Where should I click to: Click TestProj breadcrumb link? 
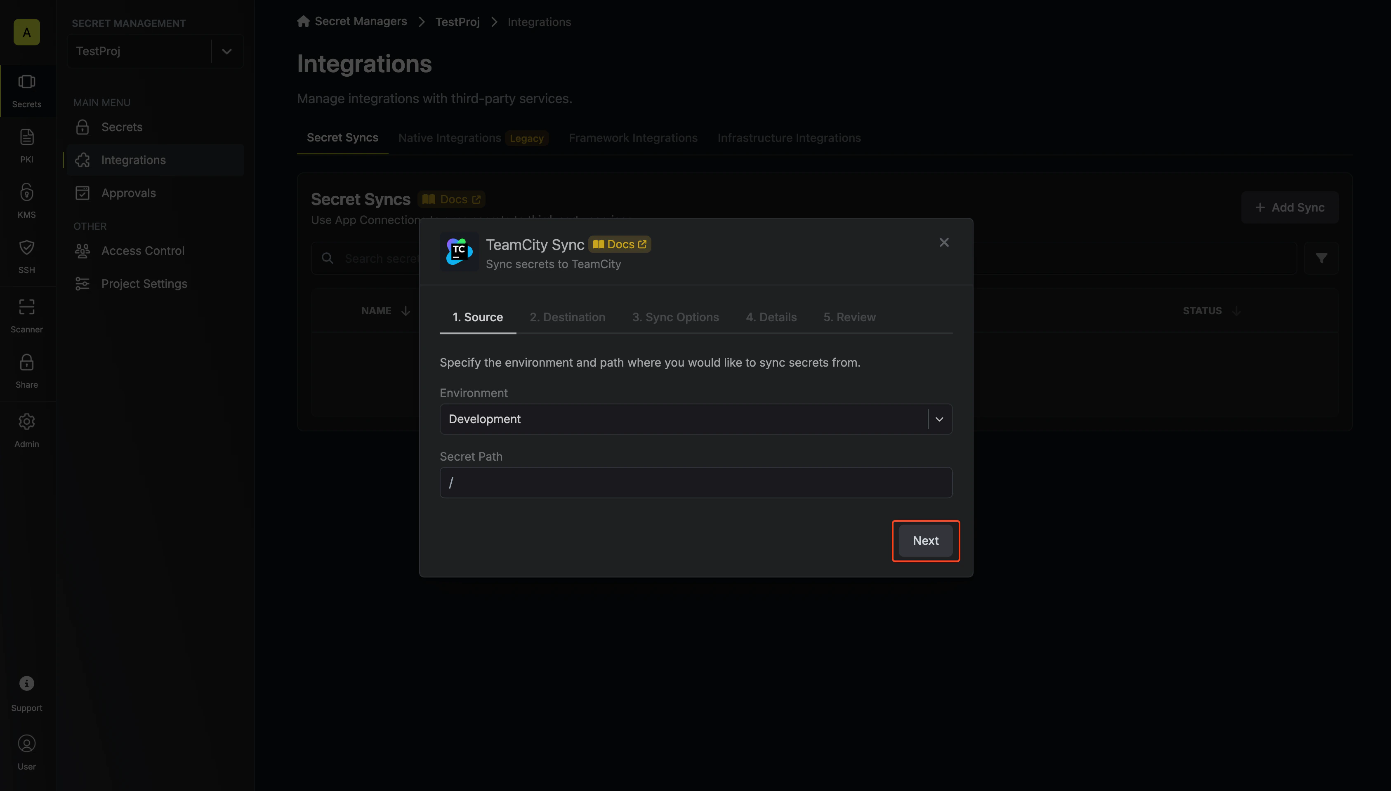point(457,22)
